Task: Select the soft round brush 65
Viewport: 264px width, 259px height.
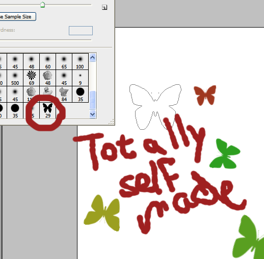Action: [x=64, y=61]
